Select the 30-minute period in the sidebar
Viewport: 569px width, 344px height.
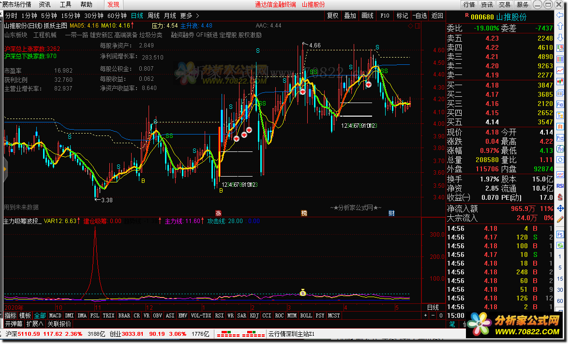560,290
